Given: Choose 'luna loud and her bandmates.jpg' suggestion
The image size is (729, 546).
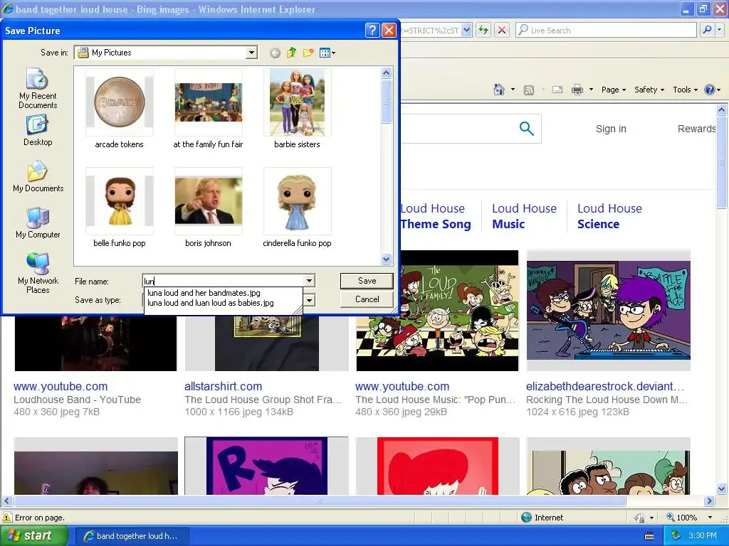Looking at the screenshot, I should 204,293.
